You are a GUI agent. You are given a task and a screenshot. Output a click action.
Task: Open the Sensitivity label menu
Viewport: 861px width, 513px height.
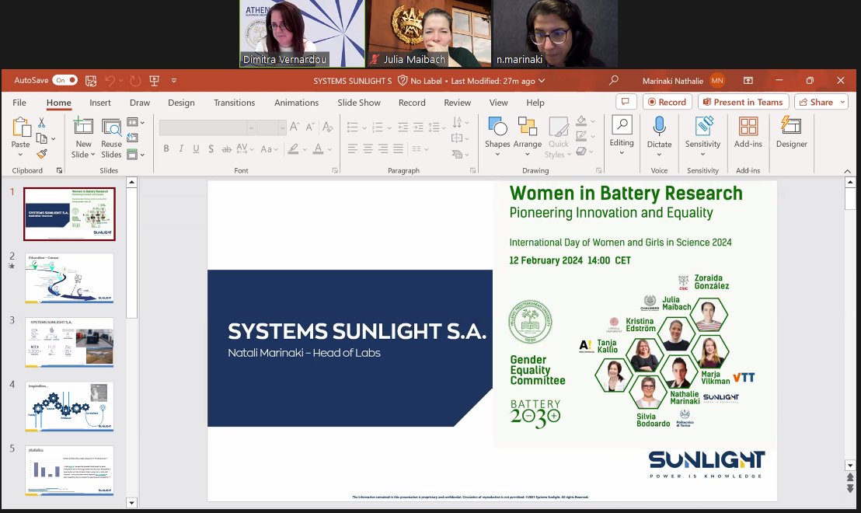pos(702,137)
